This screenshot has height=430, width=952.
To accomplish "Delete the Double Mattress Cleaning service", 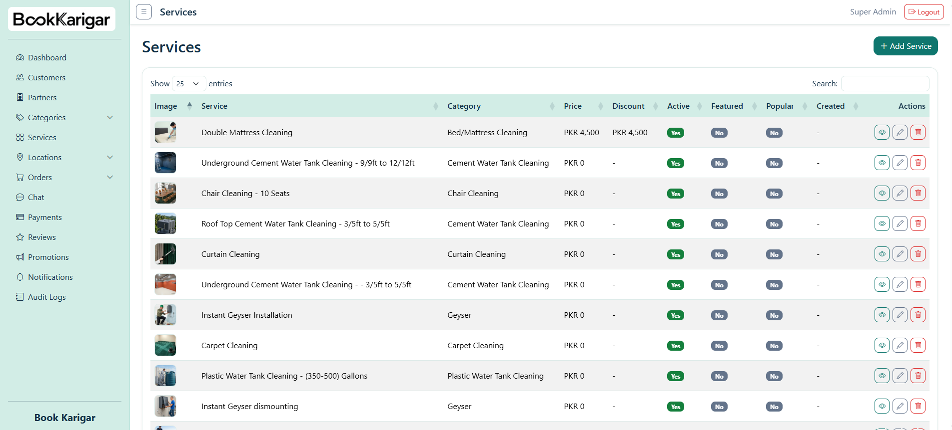I will (918, 132).
